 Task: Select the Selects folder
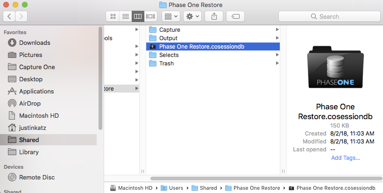pos(213,55)
